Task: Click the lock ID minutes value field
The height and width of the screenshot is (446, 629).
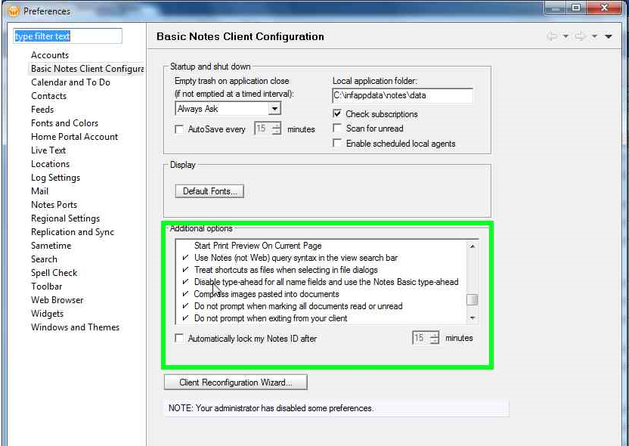Action: point(421,338)
